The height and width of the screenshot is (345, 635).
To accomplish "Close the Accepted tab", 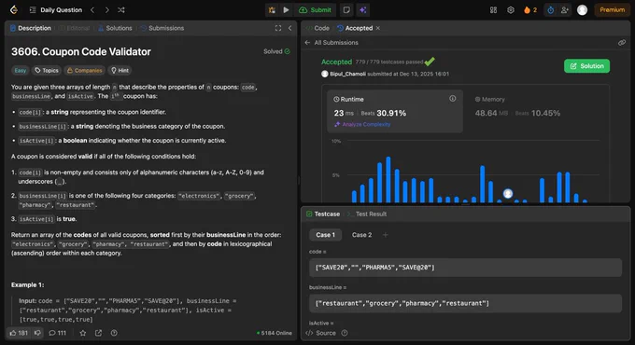I will coord(378,28).
